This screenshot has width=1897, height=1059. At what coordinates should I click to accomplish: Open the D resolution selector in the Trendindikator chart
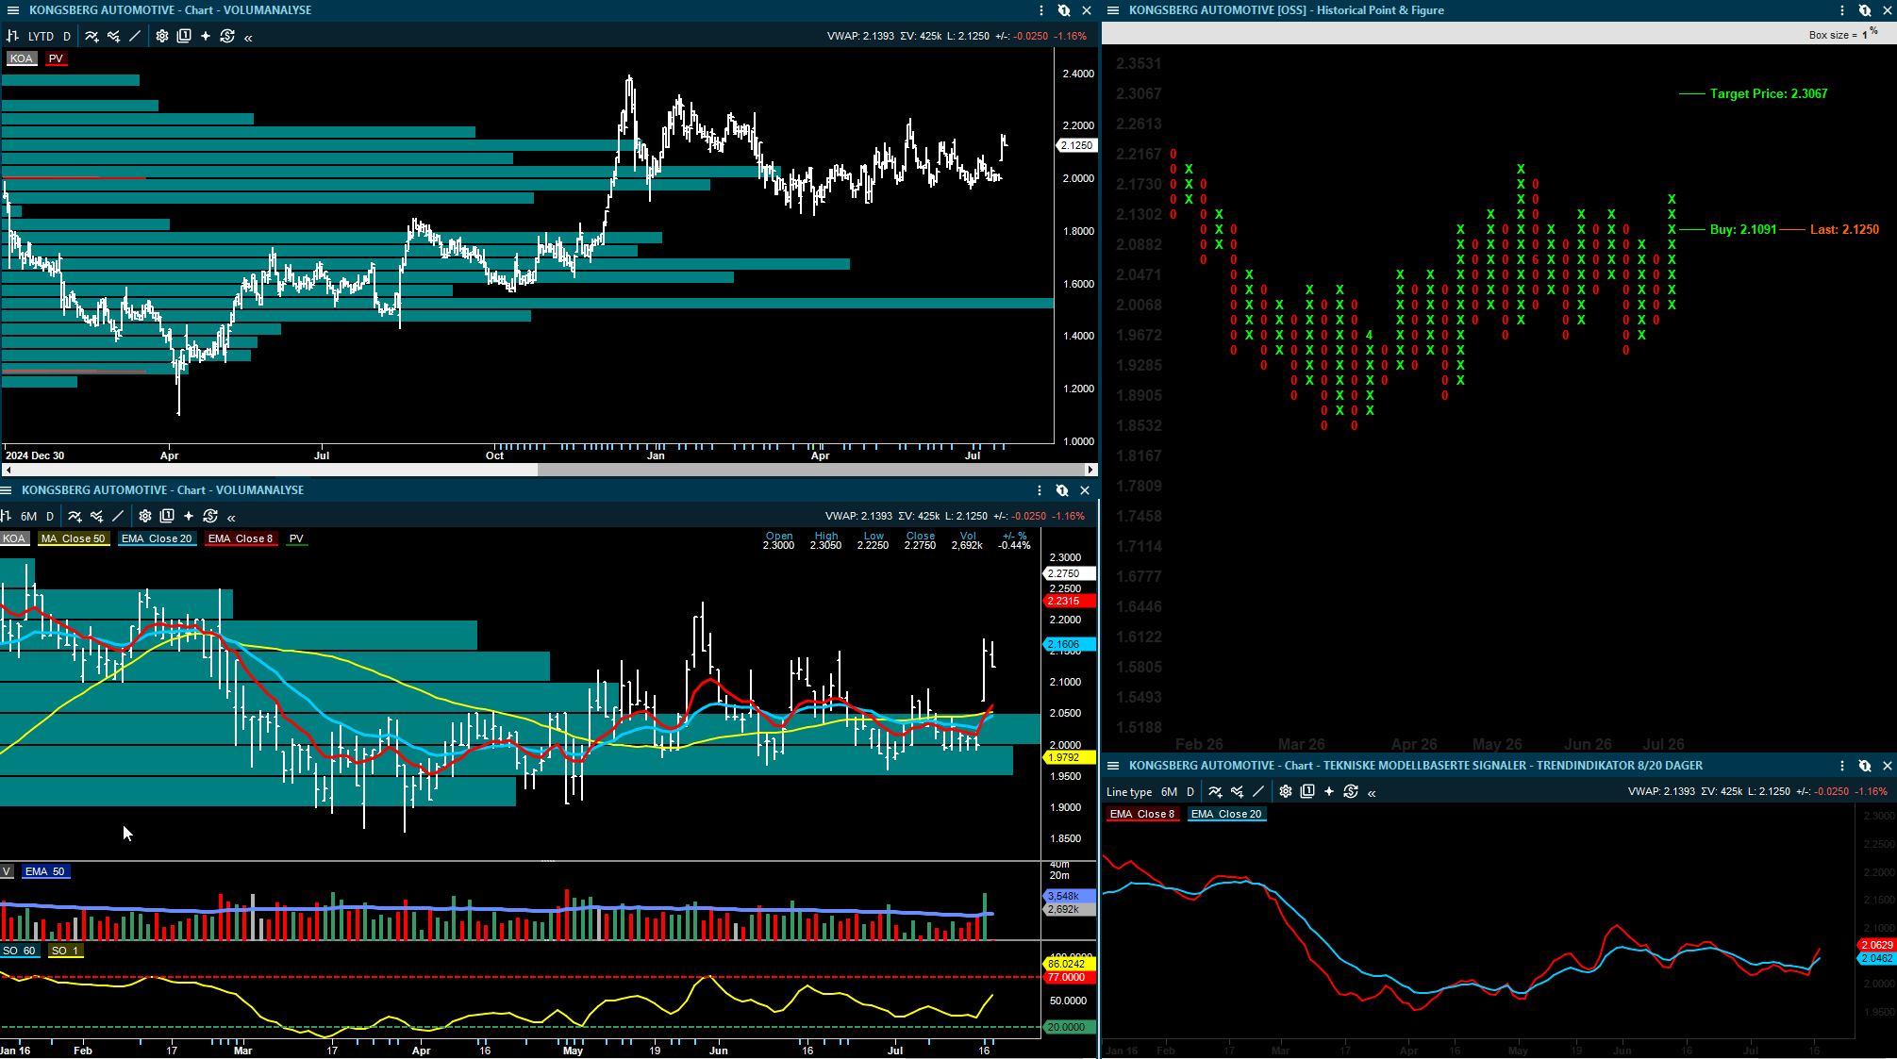tap(1190, 792)
